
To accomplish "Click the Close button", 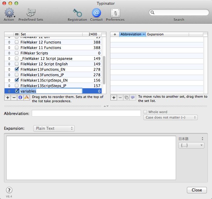I will (197, 190).
